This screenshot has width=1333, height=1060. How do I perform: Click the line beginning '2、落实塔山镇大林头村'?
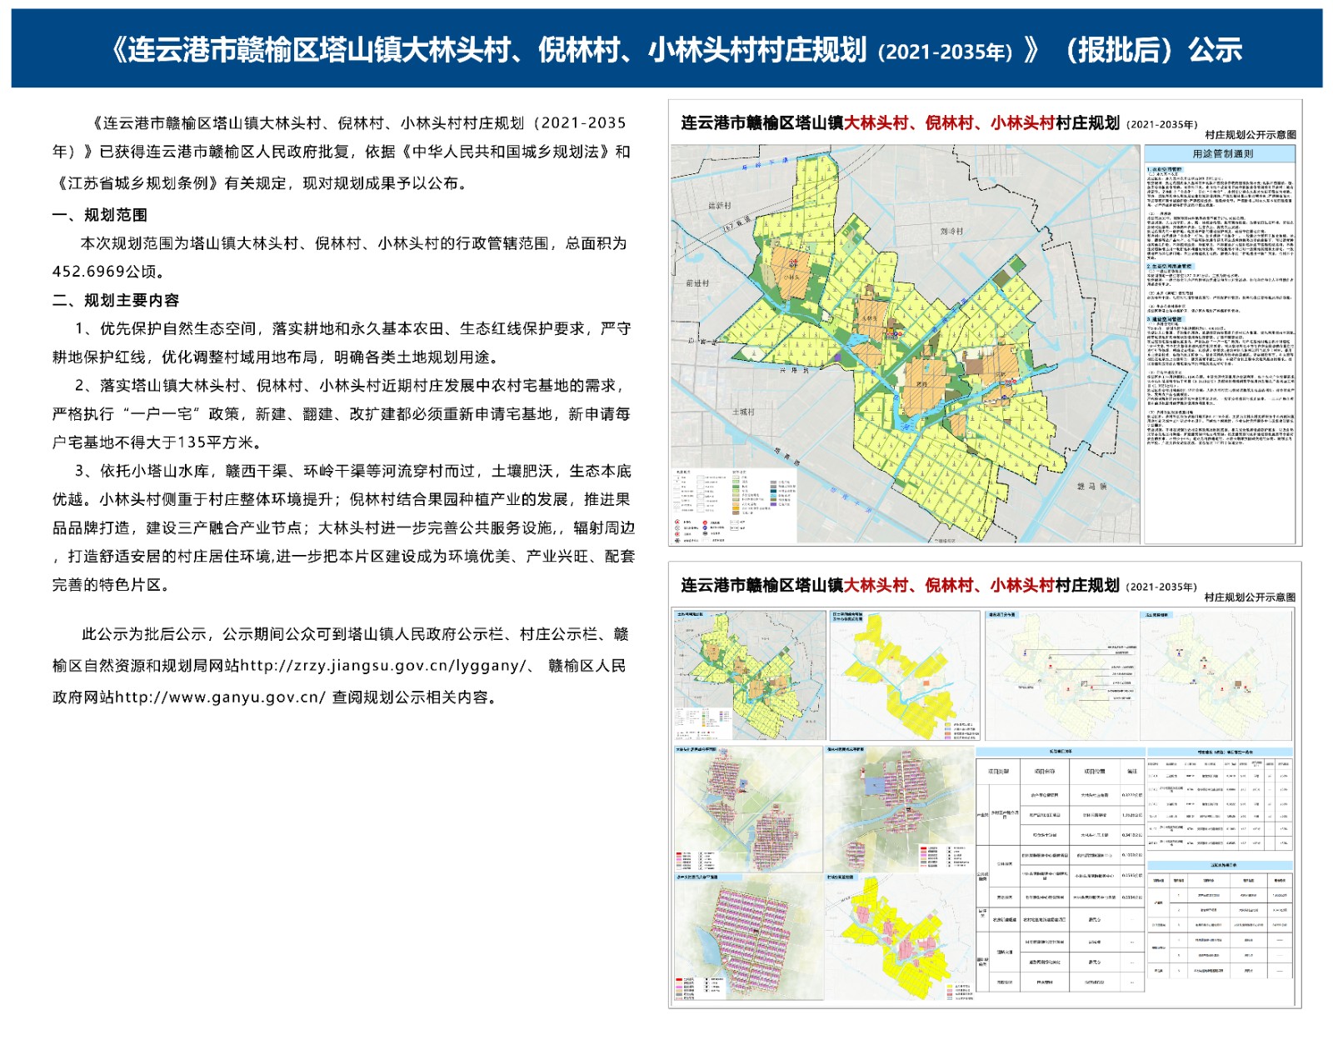pos(349,385)
